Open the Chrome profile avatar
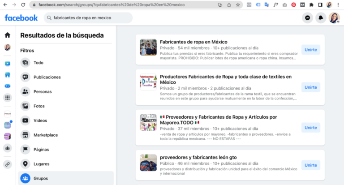This screenshot has height=185, width=344. click(329, 4)
